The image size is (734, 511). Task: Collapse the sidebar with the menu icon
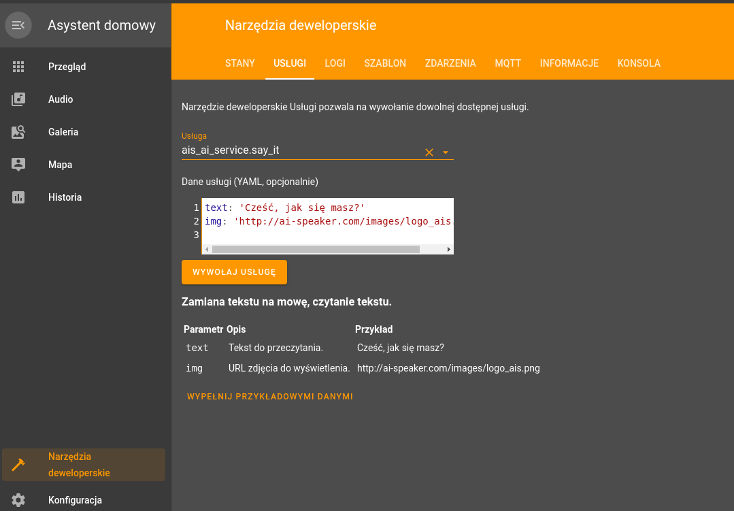click(18, 25)
